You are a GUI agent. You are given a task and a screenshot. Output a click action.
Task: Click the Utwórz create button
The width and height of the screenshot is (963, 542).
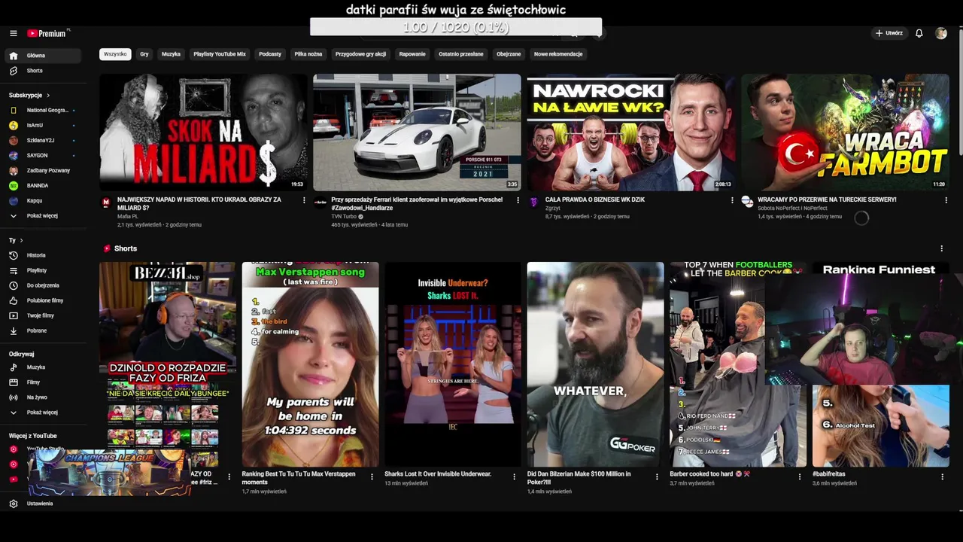(889, 33)
